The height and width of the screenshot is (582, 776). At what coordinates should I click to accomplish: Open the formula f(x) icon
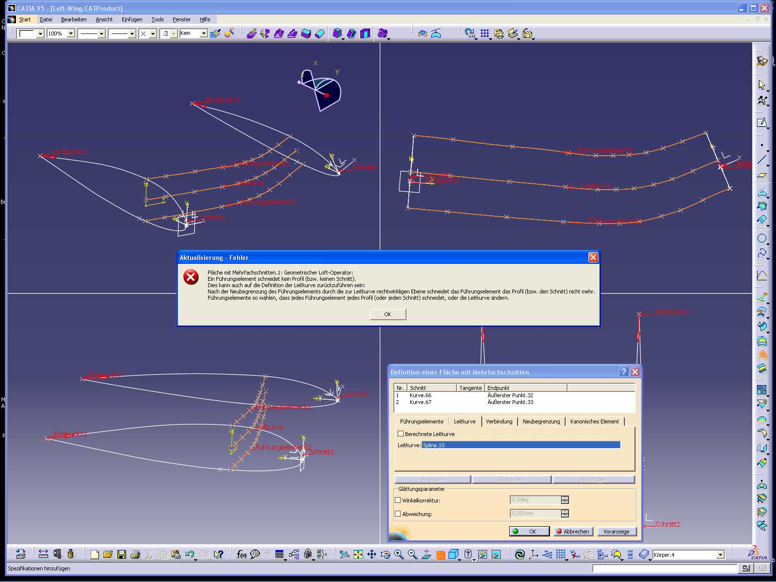[x=241, y=554]
